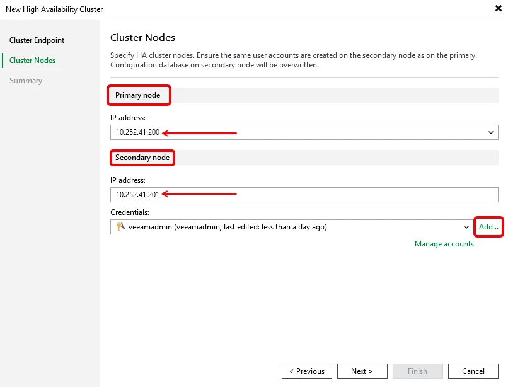Viewport: 508px width, 387px height.
Task: Expand the primary node IP dropdown arrow
Action: click(491, 132)
